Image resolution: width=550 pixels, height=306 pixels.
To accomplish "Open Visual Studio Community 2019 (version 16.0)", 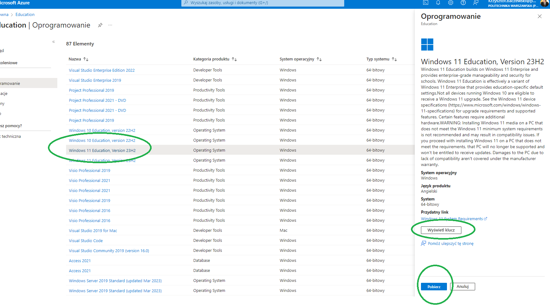I will click(109, 251).
